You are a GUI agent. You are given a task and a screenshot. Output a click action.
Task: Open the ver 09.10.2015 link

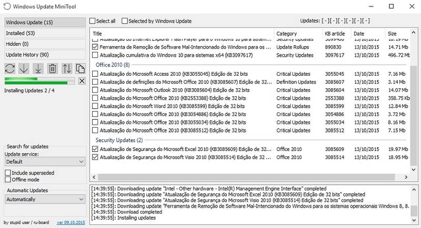pos(71,222)
